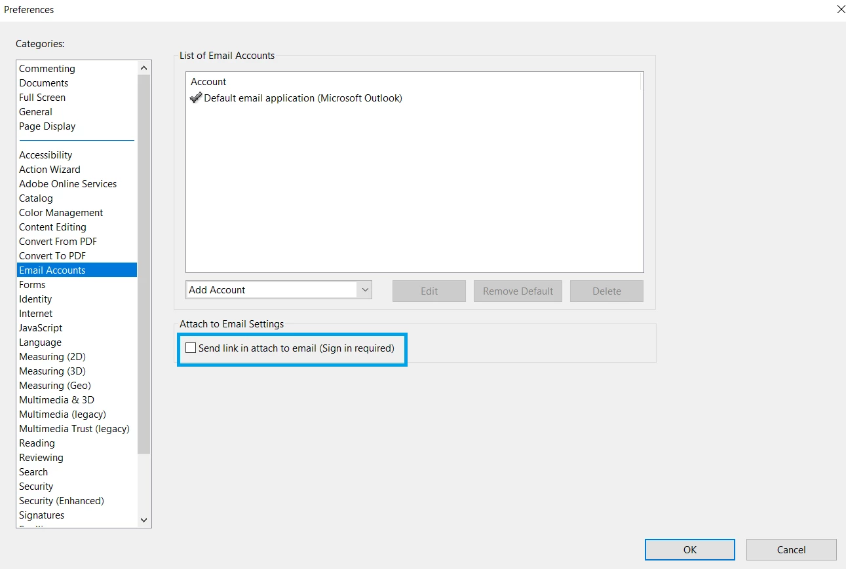Click the Account column header

pos(208,82)
